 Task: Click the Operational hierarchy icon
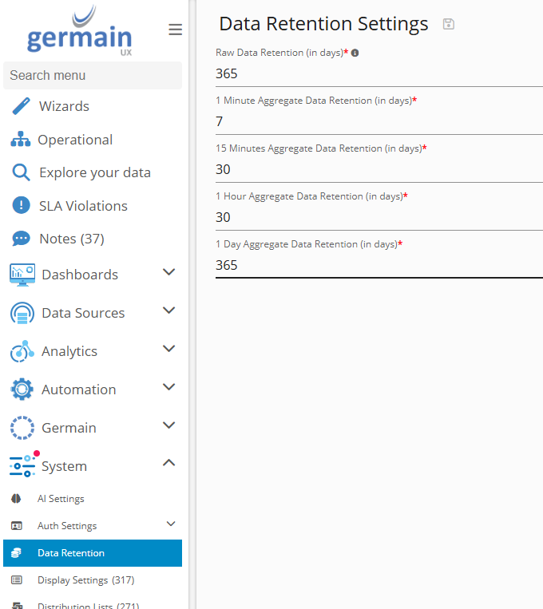[21, 140]
